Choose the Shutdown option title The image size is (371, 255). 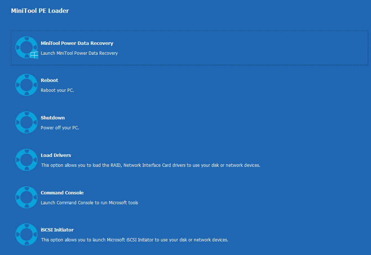[x=53, y=118]
